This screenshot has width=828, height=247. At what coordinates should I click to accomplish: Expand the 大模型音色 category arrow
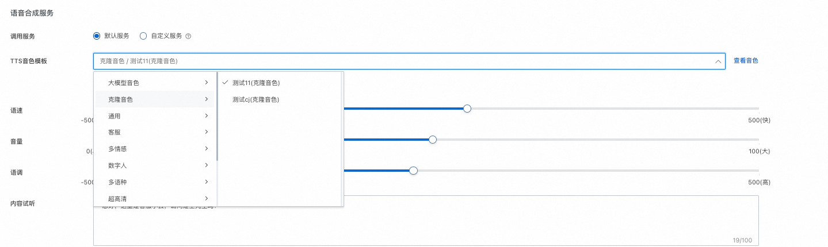tap(206, 83)
